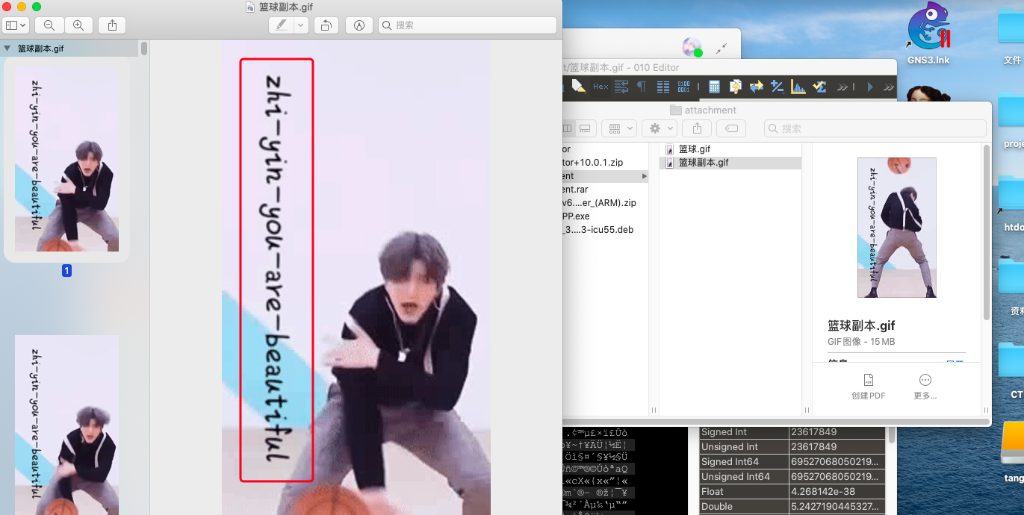Switch Finder to gallery view

tap(586, 128)
